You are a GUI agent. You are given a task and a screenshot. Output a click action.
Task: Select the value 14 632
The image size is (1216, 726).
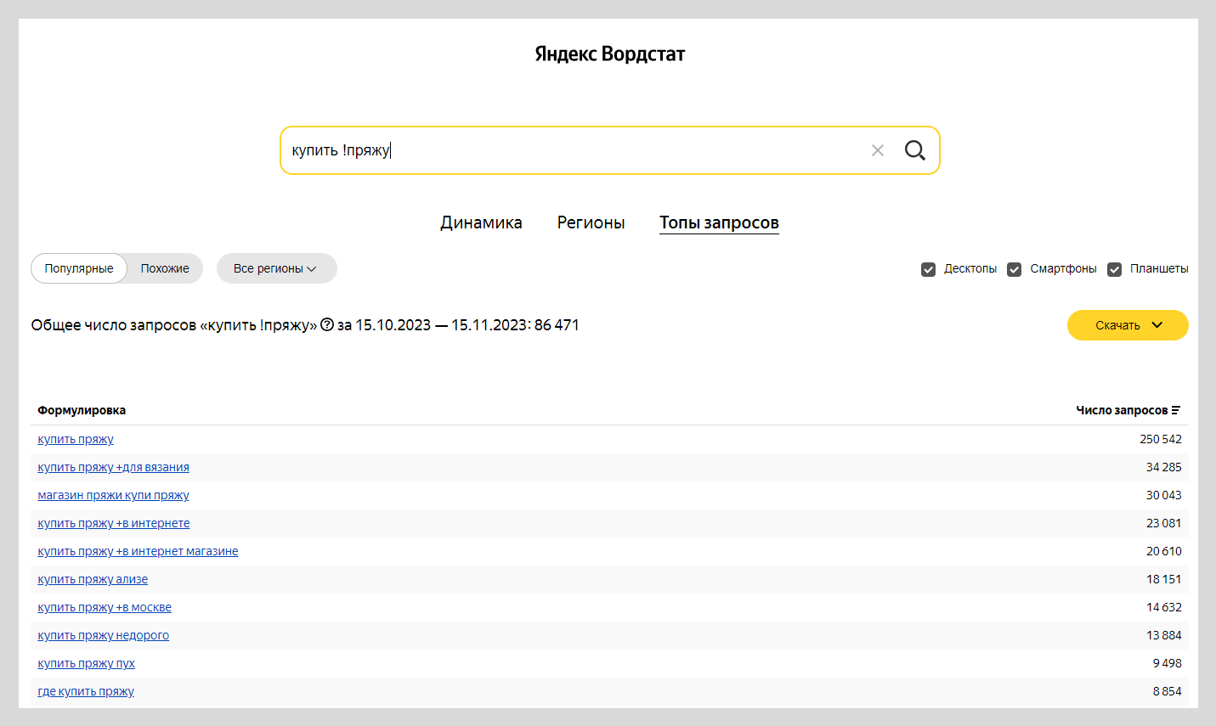1164,607
